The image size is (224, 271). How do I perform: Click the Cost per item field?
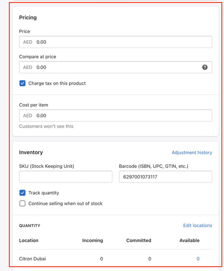(x=116, y=116)
